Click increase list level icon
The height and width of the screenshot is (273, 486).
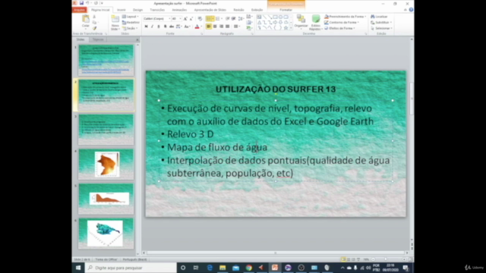coord(234,18)
